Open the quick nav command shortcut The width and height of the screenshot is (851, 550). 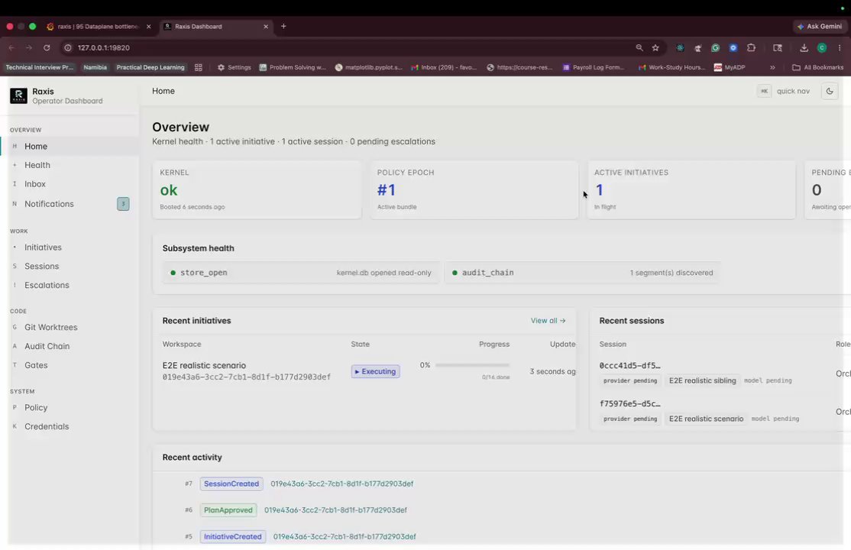[x=784, y=91]
